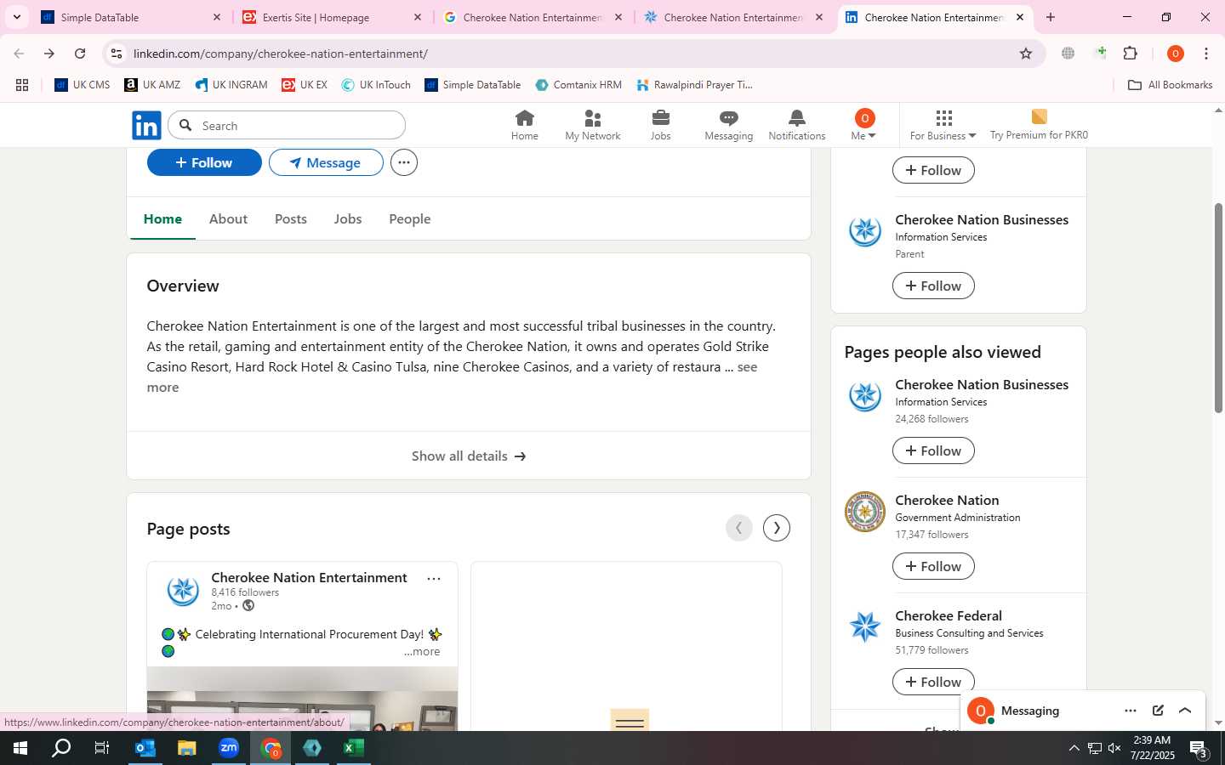Close the Exertis Site tab
This screenshot has width=1225, height=765.
pos(418,17)
